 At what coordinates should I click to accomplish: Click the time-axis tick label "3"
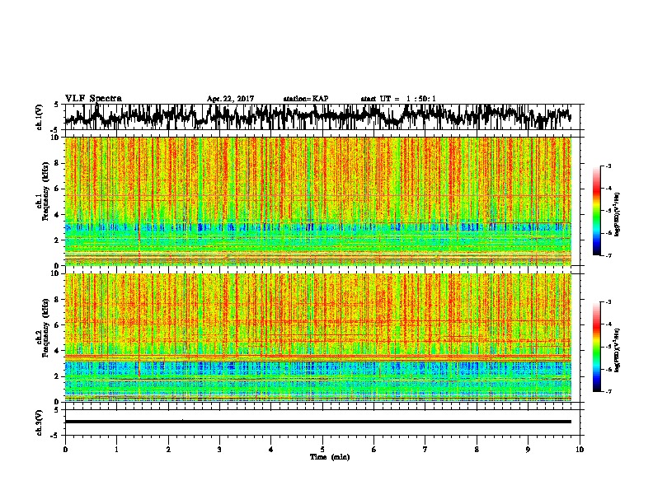coord(219,450)
